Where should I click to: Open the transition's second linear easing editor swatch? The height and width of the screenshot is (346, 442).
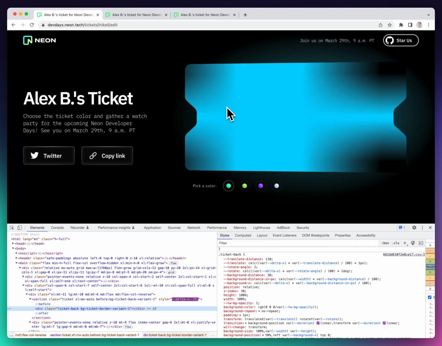[384, 323]
